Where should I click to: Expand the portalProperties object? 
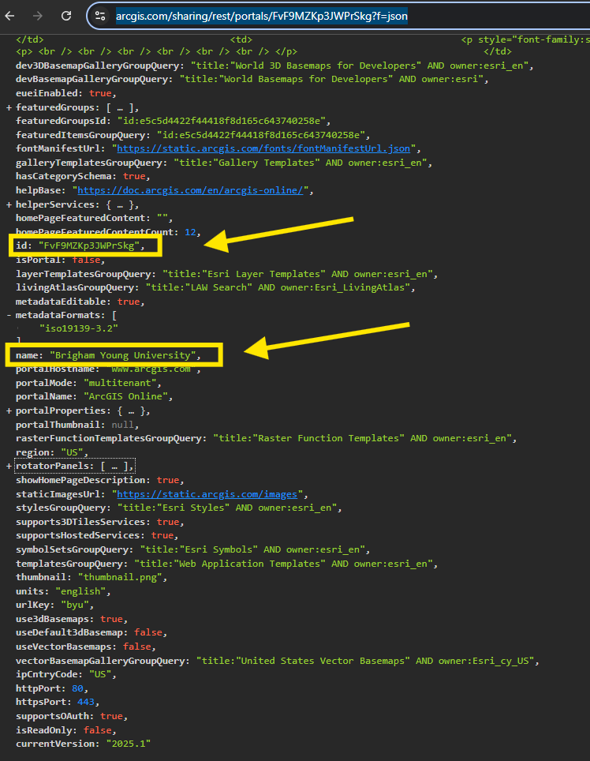9,411
